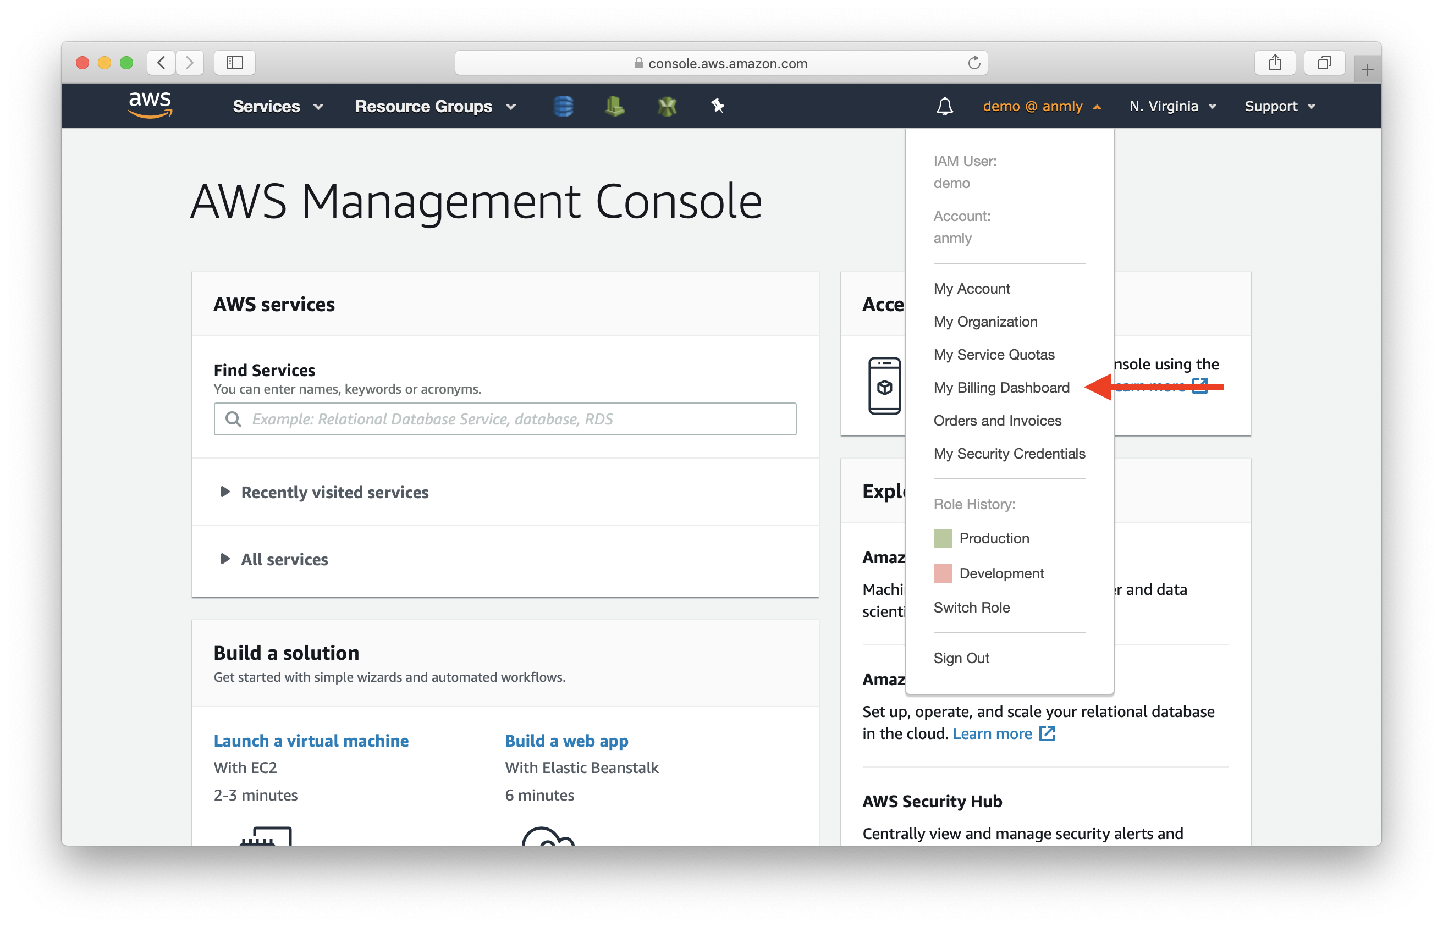The width and height of the screenshot is (1443, 927).
Task: Click Launch a virtual machine link
Action: tap(311, 741)
